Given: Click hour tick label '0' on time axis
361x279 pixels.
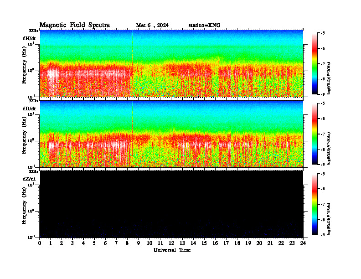Looking at the screenshot, I should click(x=40, y=243).
